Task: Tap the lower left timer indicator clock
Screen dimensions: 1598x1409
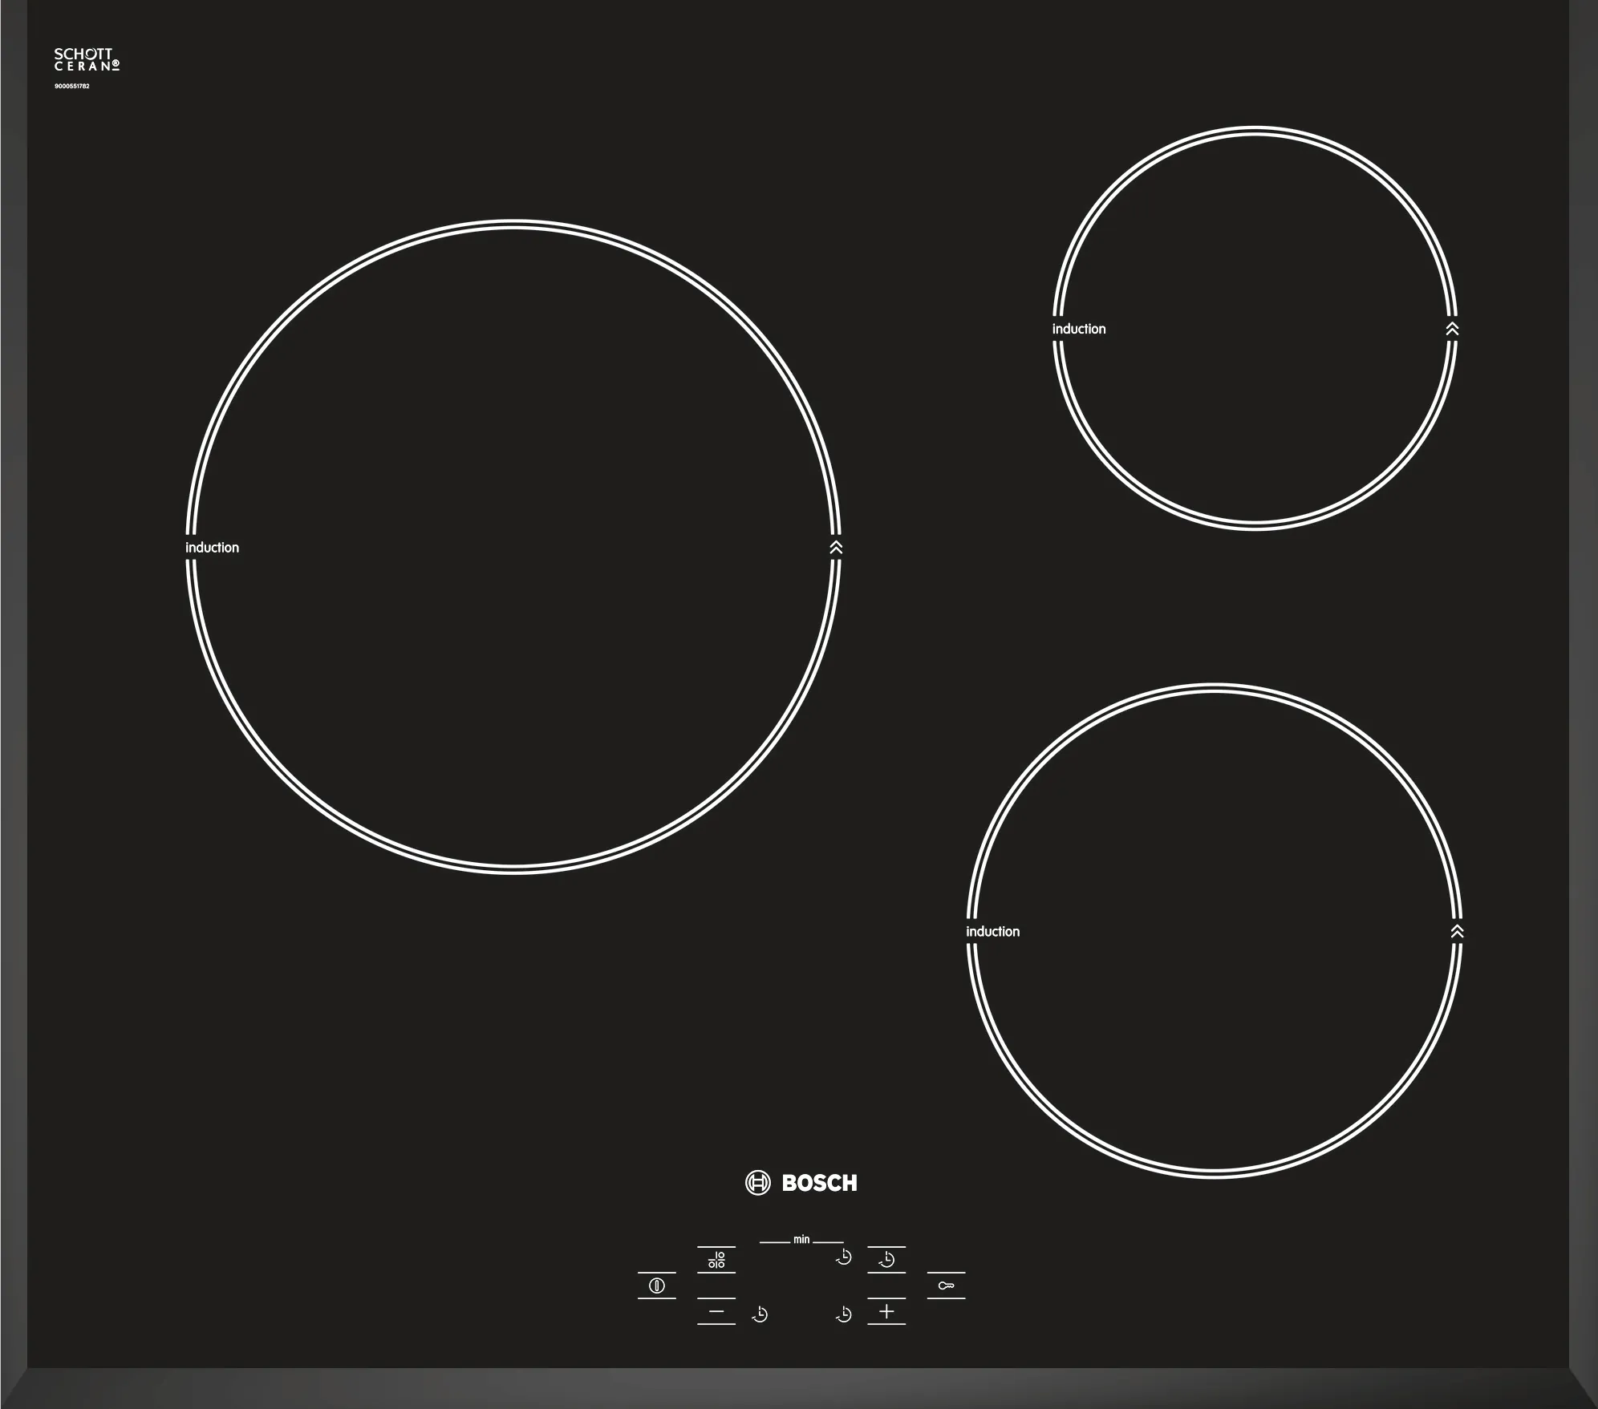Action: [x=760, y=1314]
